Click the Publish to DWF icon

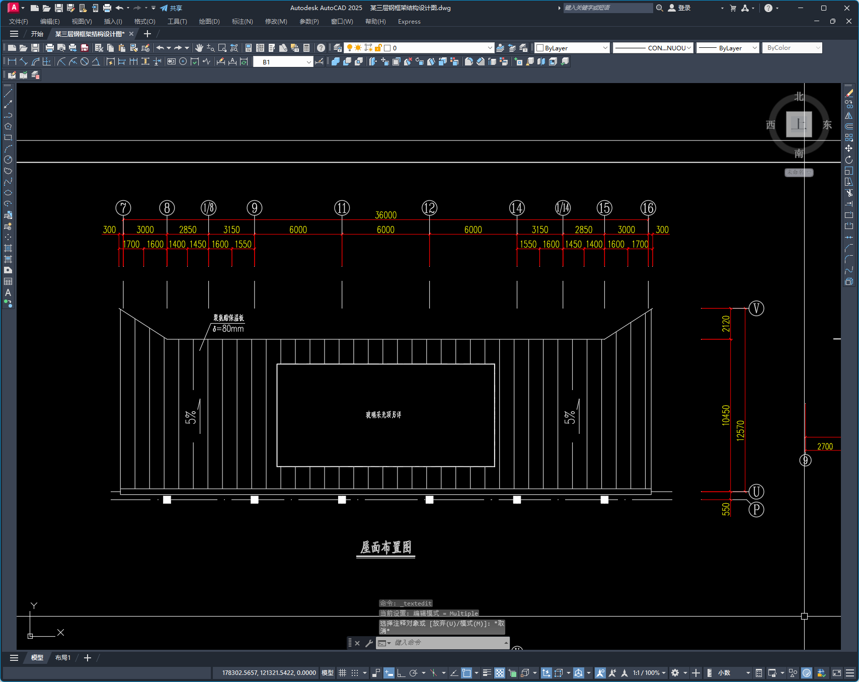85,48
